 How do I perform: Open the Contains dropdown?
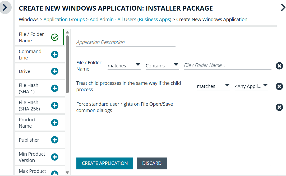tap(162, 65)
